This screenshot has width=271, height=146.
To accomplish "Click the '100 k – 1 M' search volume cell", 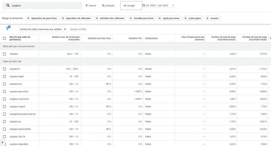I will [x=72, y=54].
